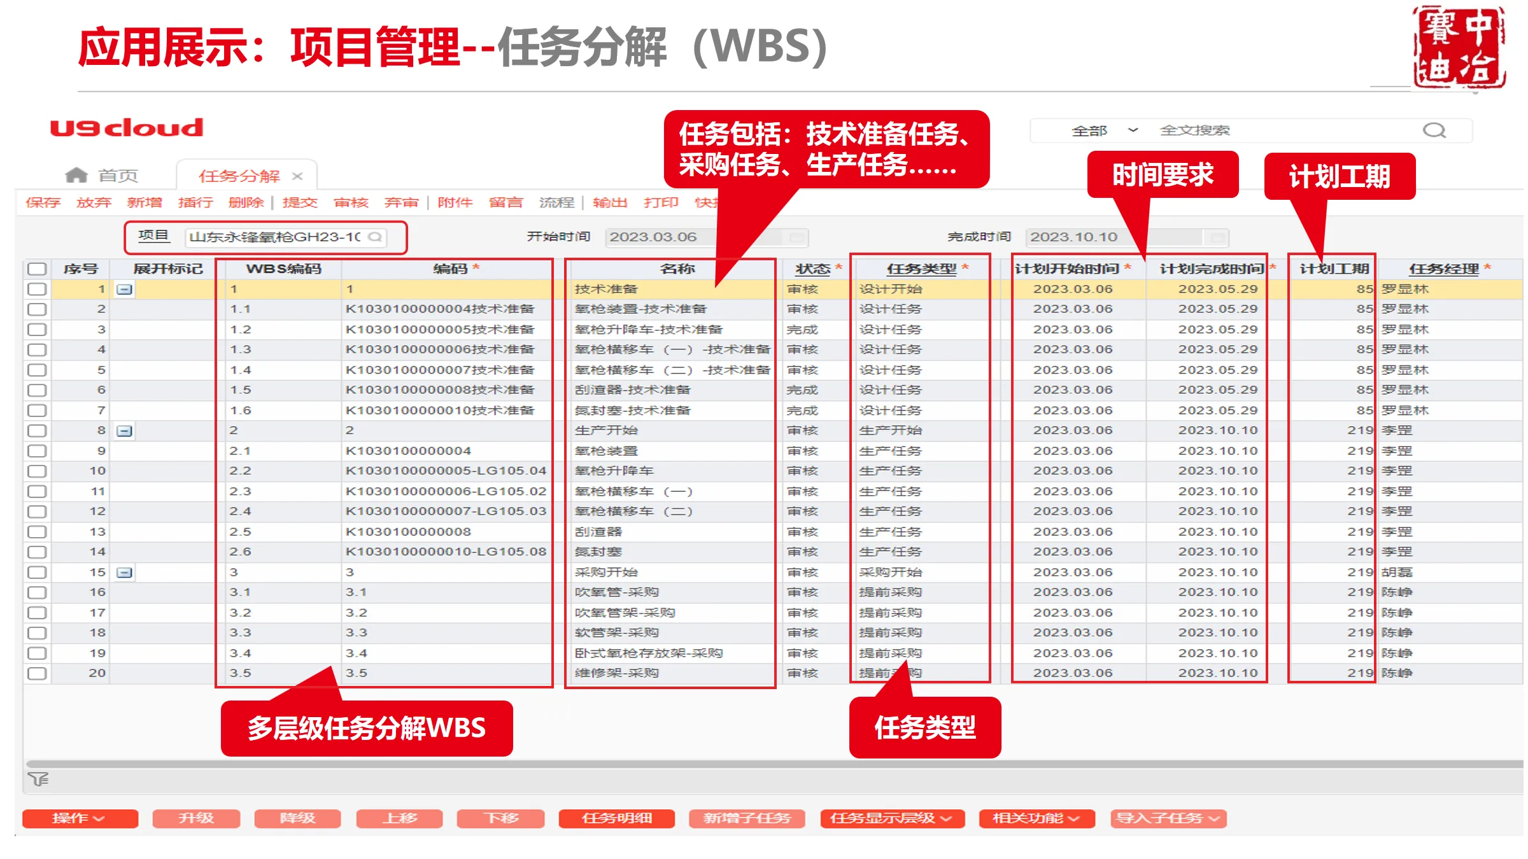Screen dimensions: 1528x859
Task: Check the checkbox for row 5
Action: [37, 370]
